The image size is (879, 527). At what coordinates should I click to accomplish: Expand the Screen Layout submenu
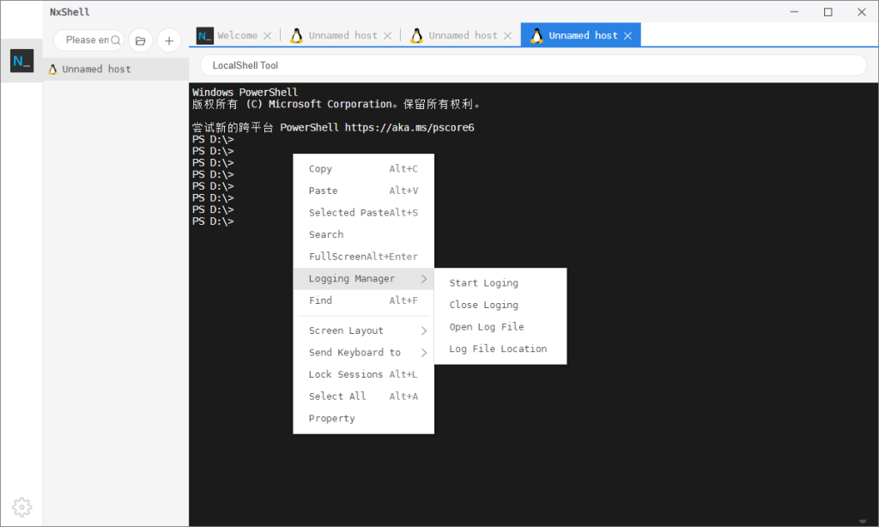[x=345, y=330]
